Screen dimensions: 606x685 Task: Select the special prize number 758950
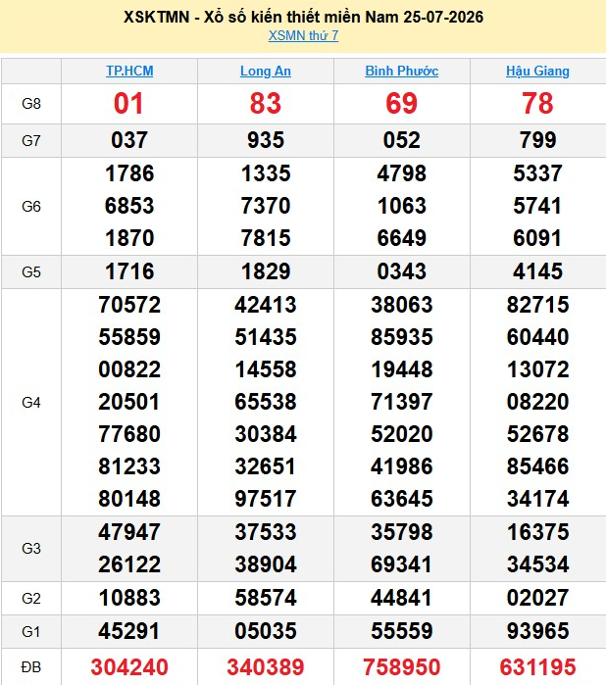point(401,667)
